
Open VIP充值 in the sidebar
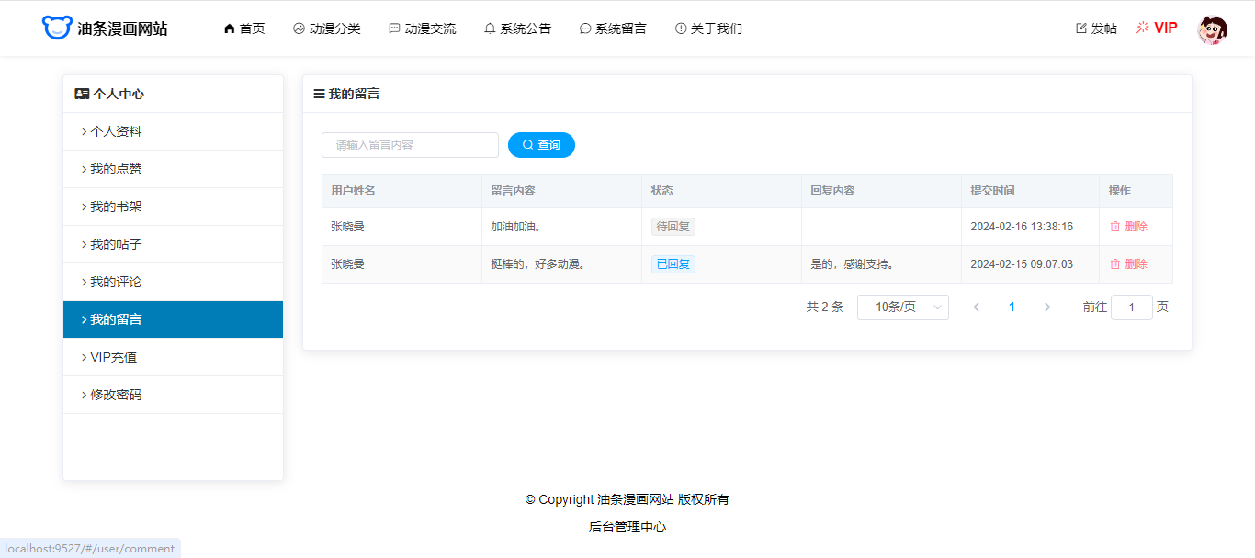[114, 357]
